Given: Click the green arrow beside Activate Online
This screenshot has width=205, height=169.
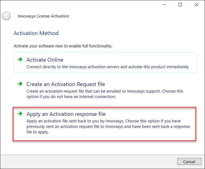Looking at the screenshot, I should pos(20,59).
